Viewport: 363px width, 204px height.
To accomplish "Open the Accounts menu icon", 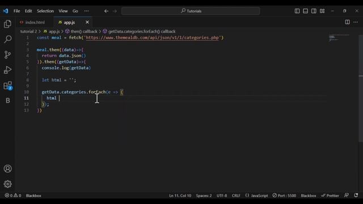I will (x=7, y=169).
